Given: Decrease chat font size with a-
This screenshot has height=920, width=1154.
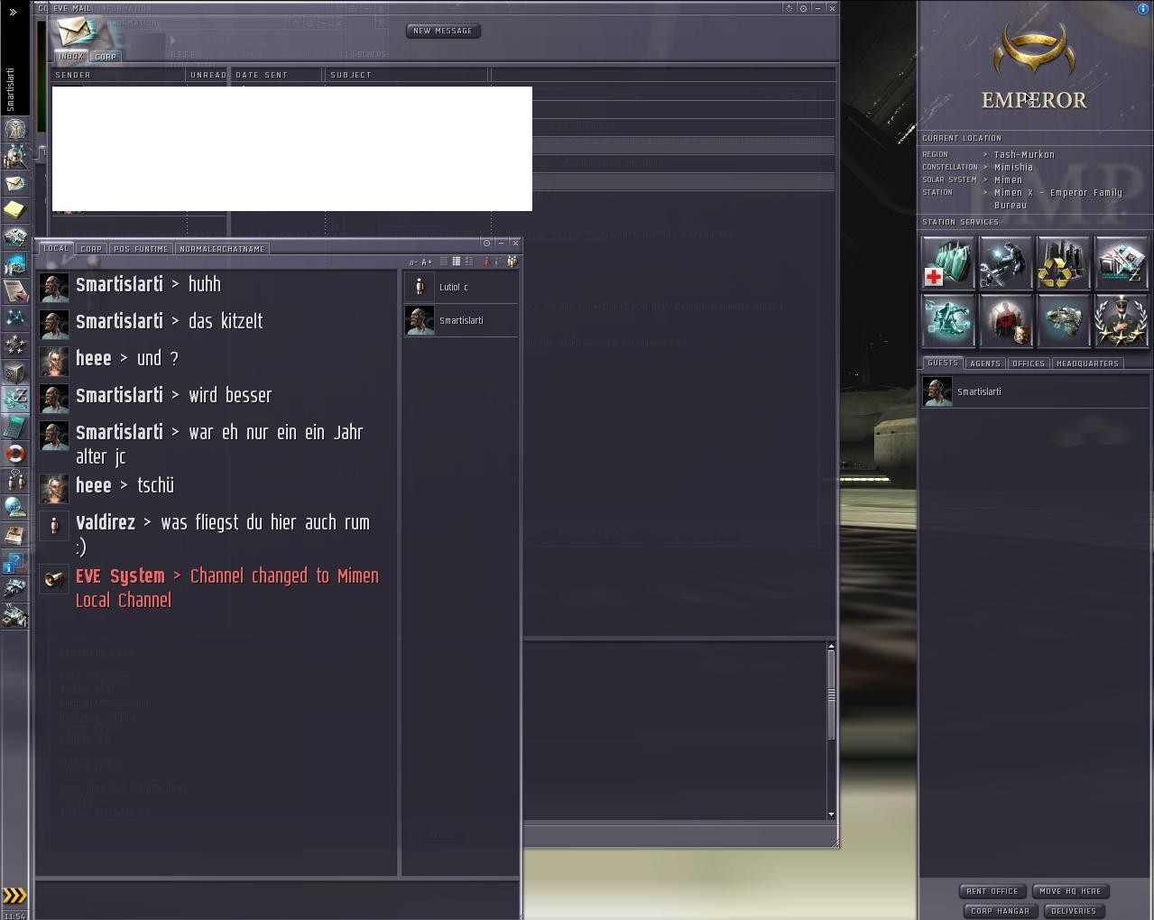Looking at the screenshot, I should click(413, 262).
